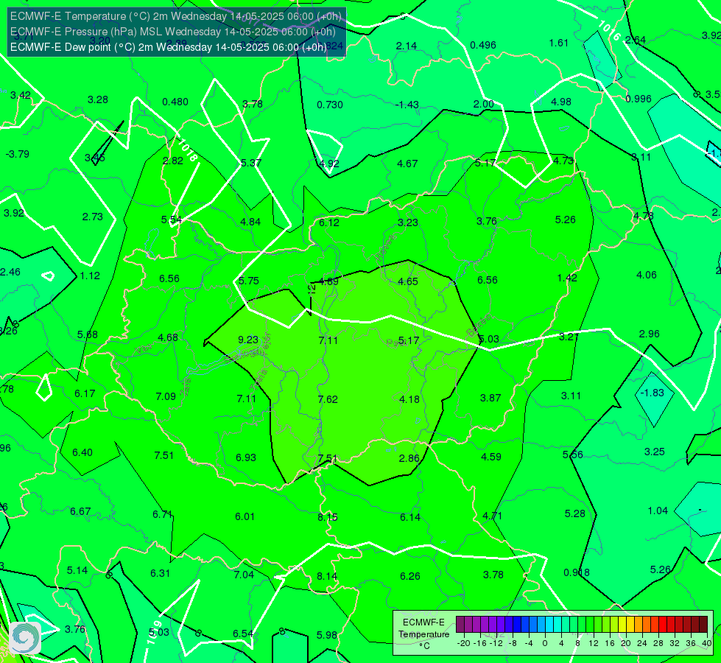The image size is (721, 663).
Task: Click the 6.01 dew point value
Action: pos(245,516)
